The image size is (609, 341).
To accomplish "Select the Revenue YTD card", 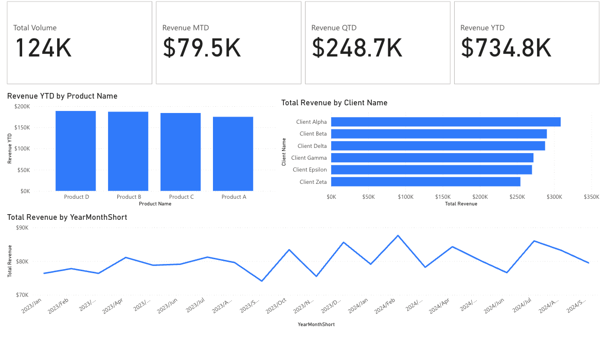I will 526,43.
